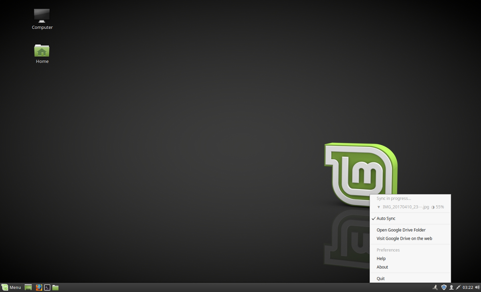Click the 55% sync progress indicator
Screen dimensions: 481x292
coord(437,207)
